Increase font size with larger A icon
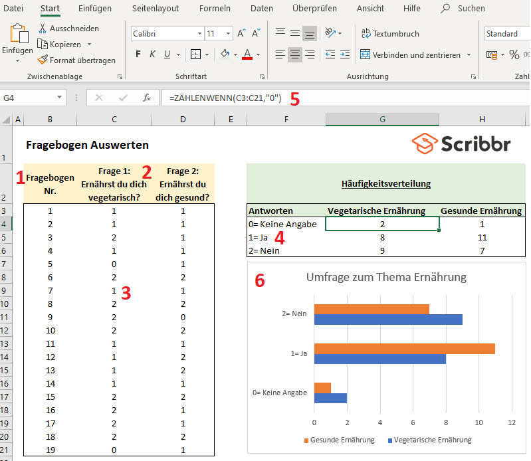This screenshot has width=531, height=461. click(241, 33)
